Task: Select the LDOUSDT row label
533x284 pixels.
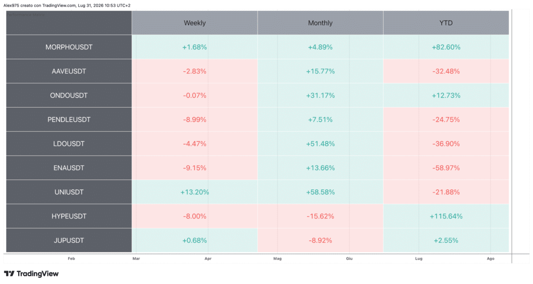Action: tap(69, 144)
